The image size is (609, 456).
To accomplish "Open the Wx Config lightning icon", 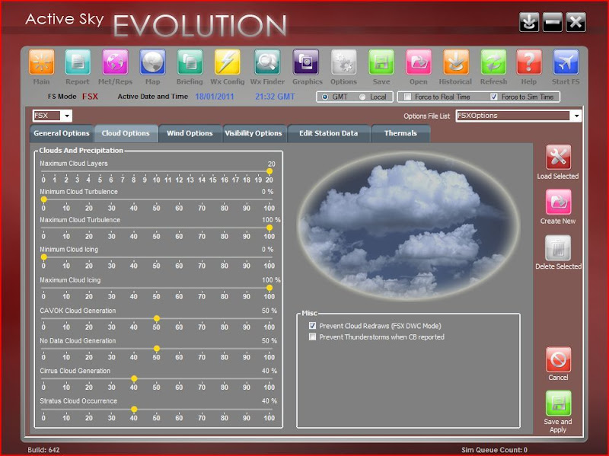I will coord(228,62).
